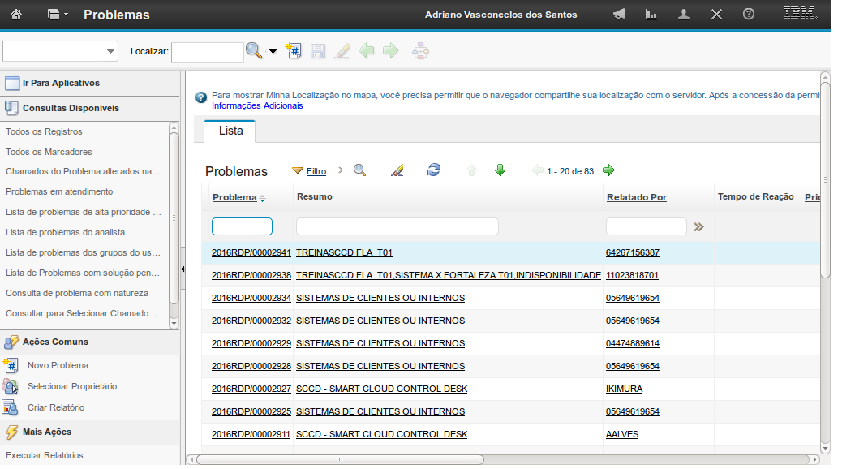Open the Filtro filter link
The width and height of the screenshot is (855, 469).
(x=316, y=171)
